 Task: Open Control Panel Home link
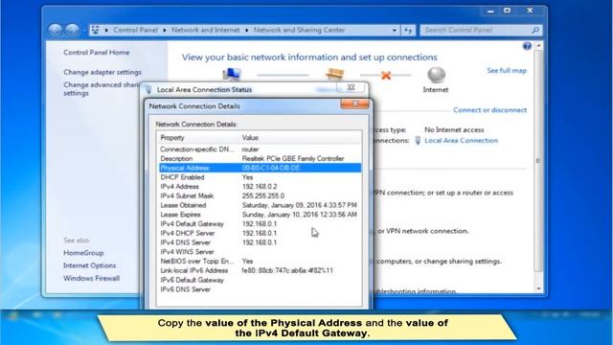[x=96, y=53]
